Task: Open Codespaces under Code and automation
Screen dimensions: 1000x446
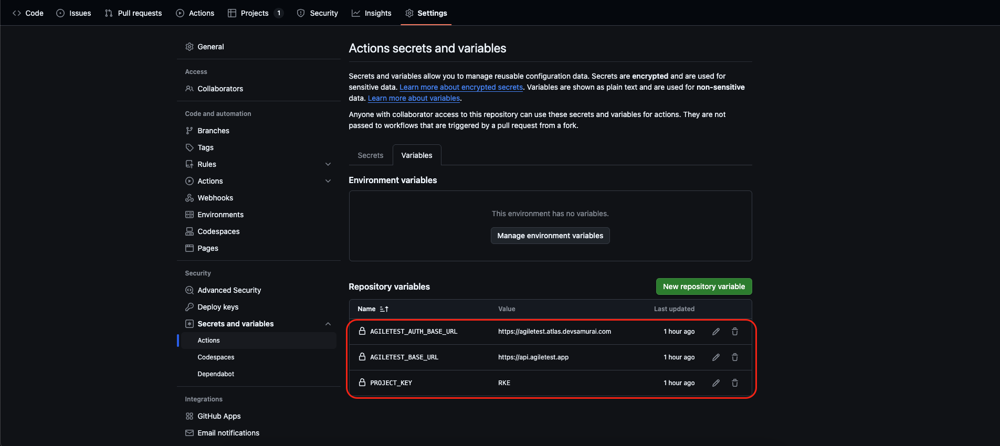Action: point(258,231)
